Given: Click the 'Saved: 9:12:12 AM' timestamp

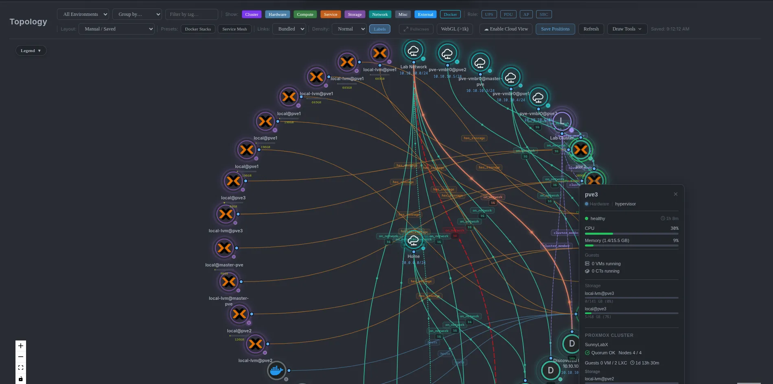Looking at the screenshot, I should 670,29.
